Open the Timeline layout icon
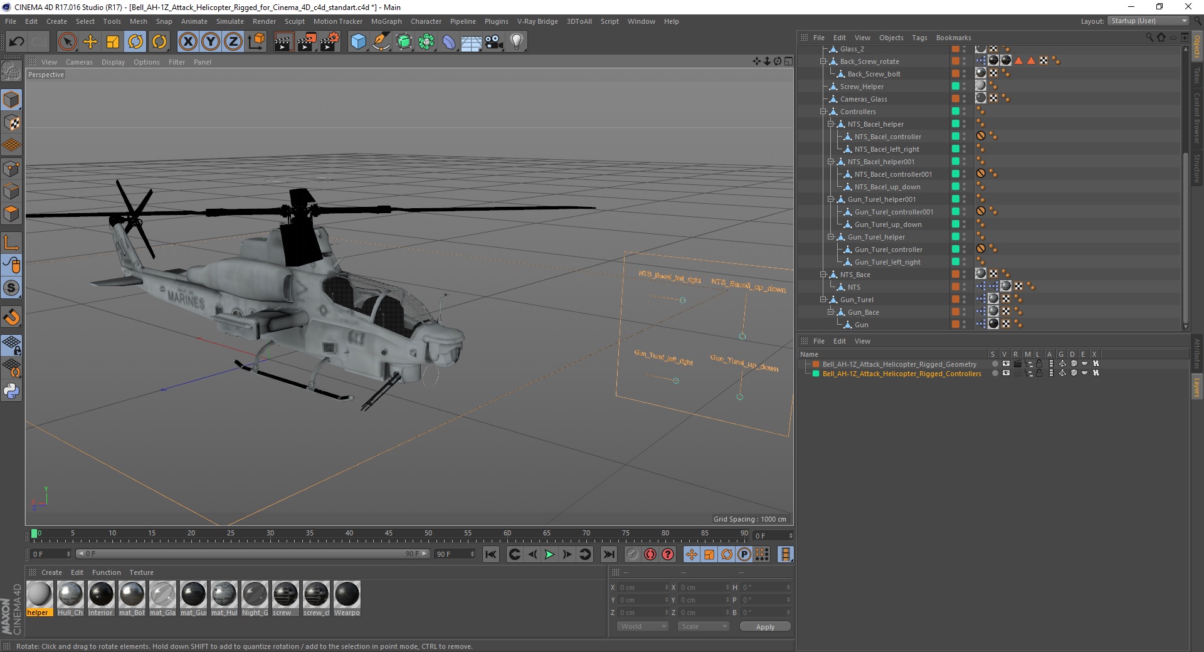This screenshot has width=1204, height=652. coord(785,554)
